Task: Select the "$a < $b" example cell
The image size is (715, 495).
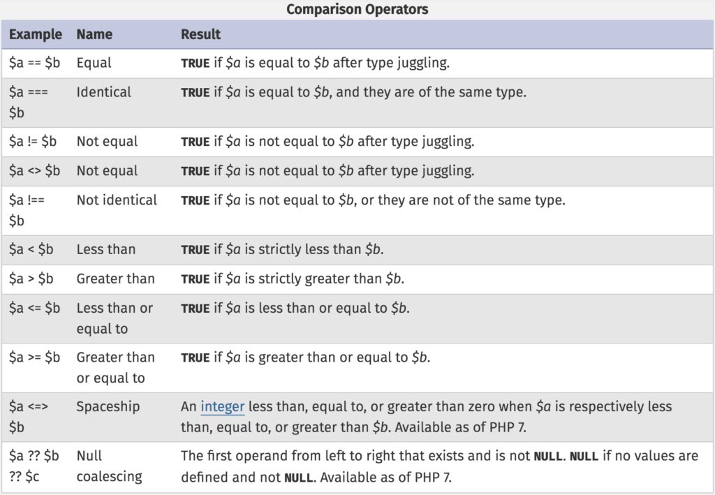Action: pos(31,249)
